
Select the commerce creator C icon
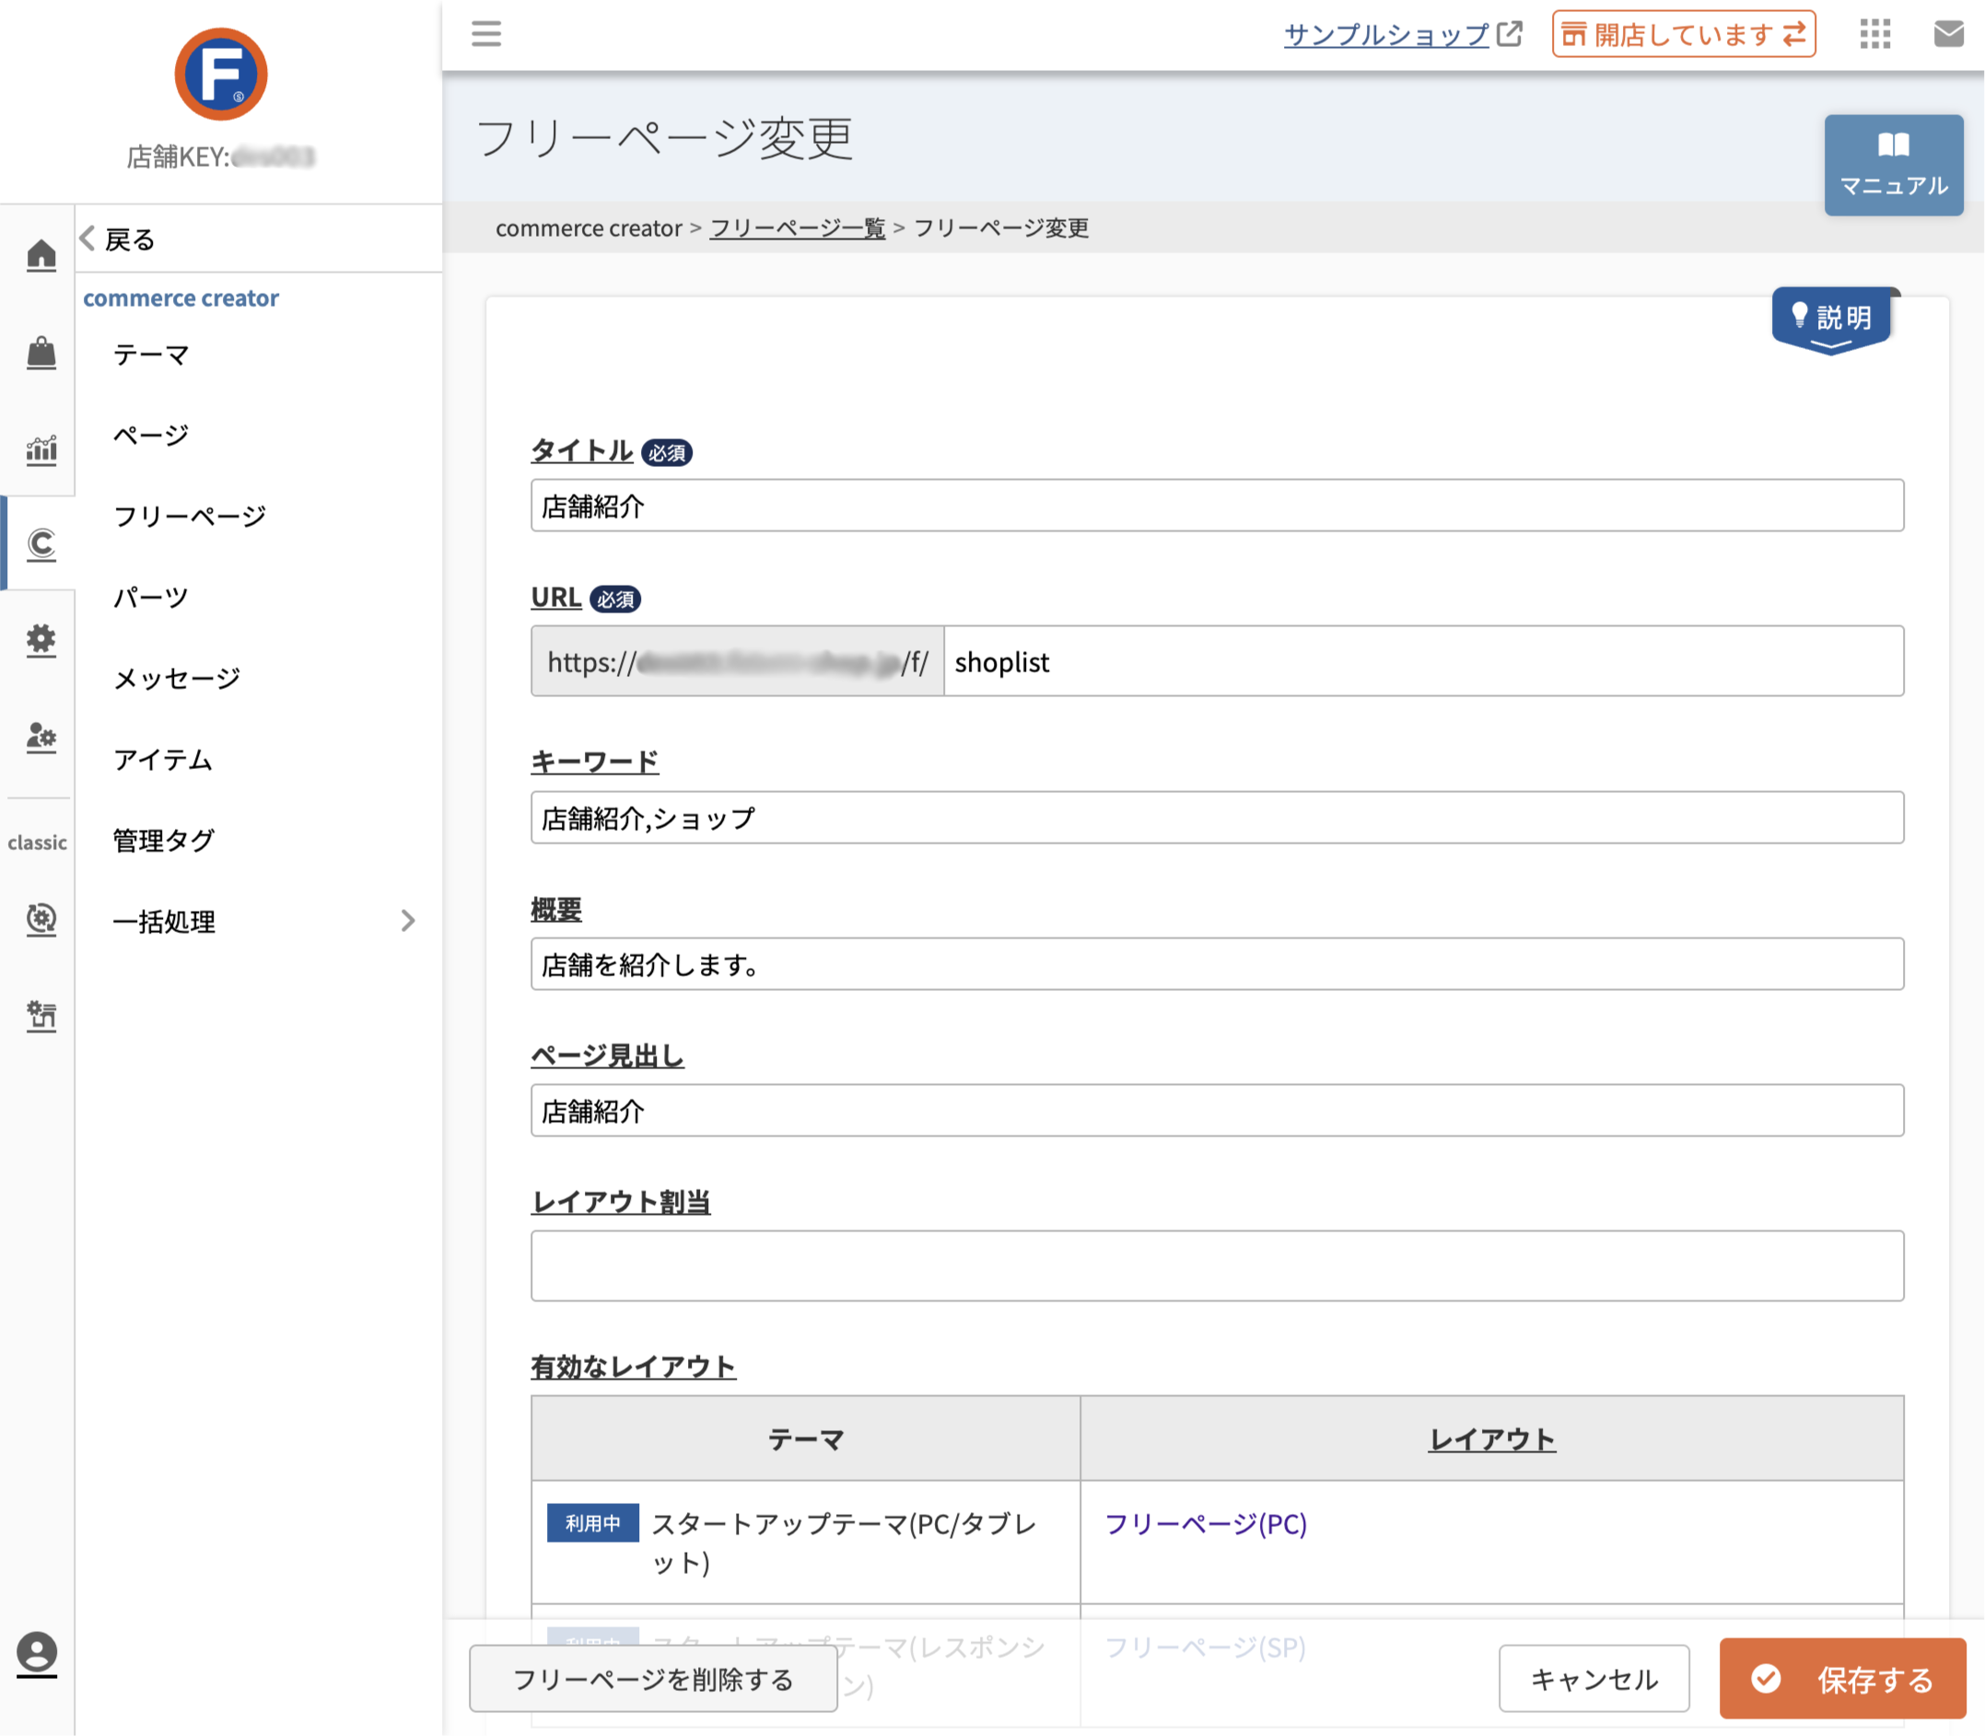tap(41, 544)
